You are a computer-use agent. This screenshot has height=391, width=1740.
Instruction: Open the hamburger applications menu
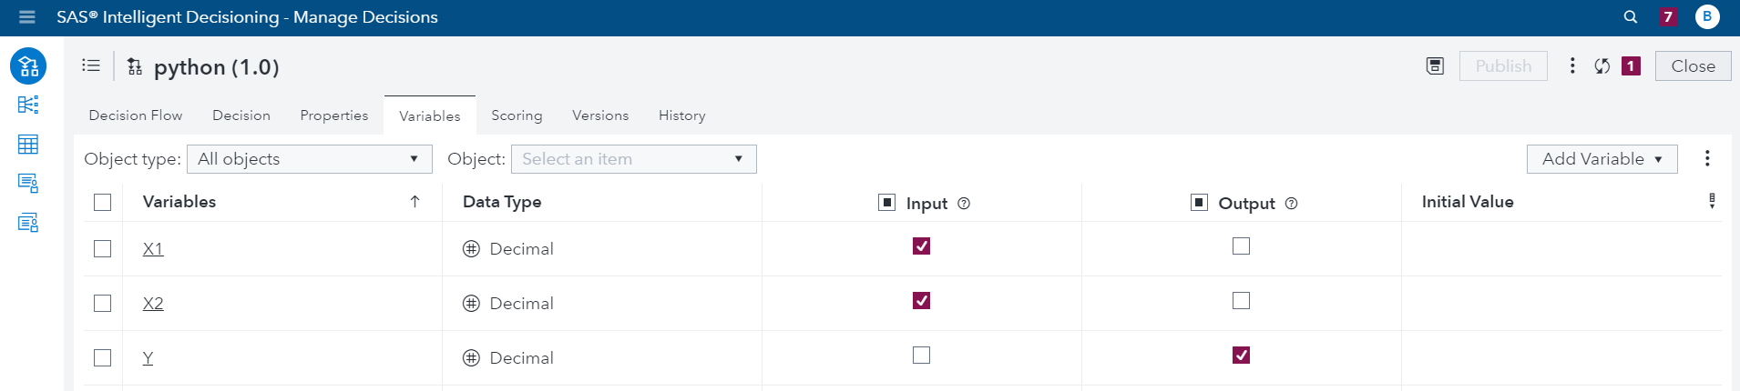(26, 17)
